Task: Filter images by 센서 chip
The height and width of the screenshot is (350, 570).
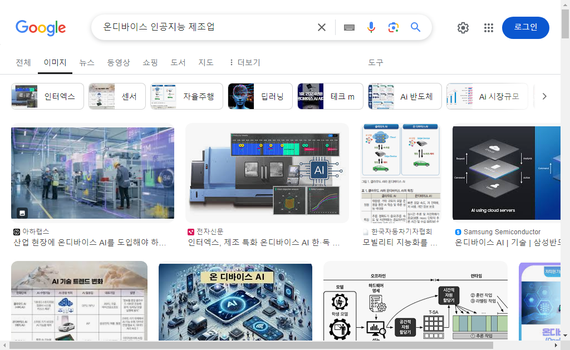Action: pyautogui.click(x=117, y=96)
